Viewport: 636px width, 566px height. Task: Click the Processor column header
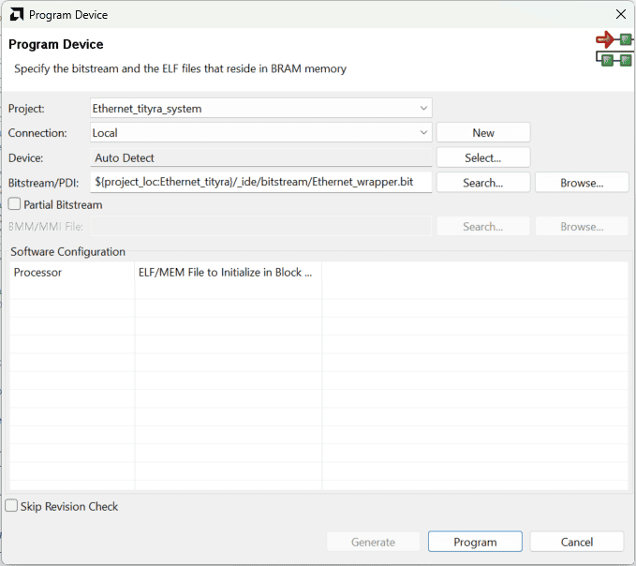coord(71,273)
